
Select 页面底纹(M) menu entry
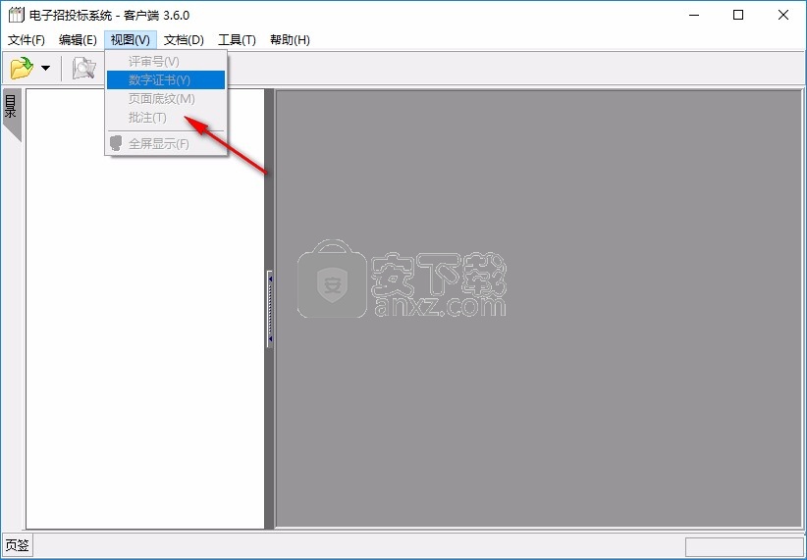161,98
